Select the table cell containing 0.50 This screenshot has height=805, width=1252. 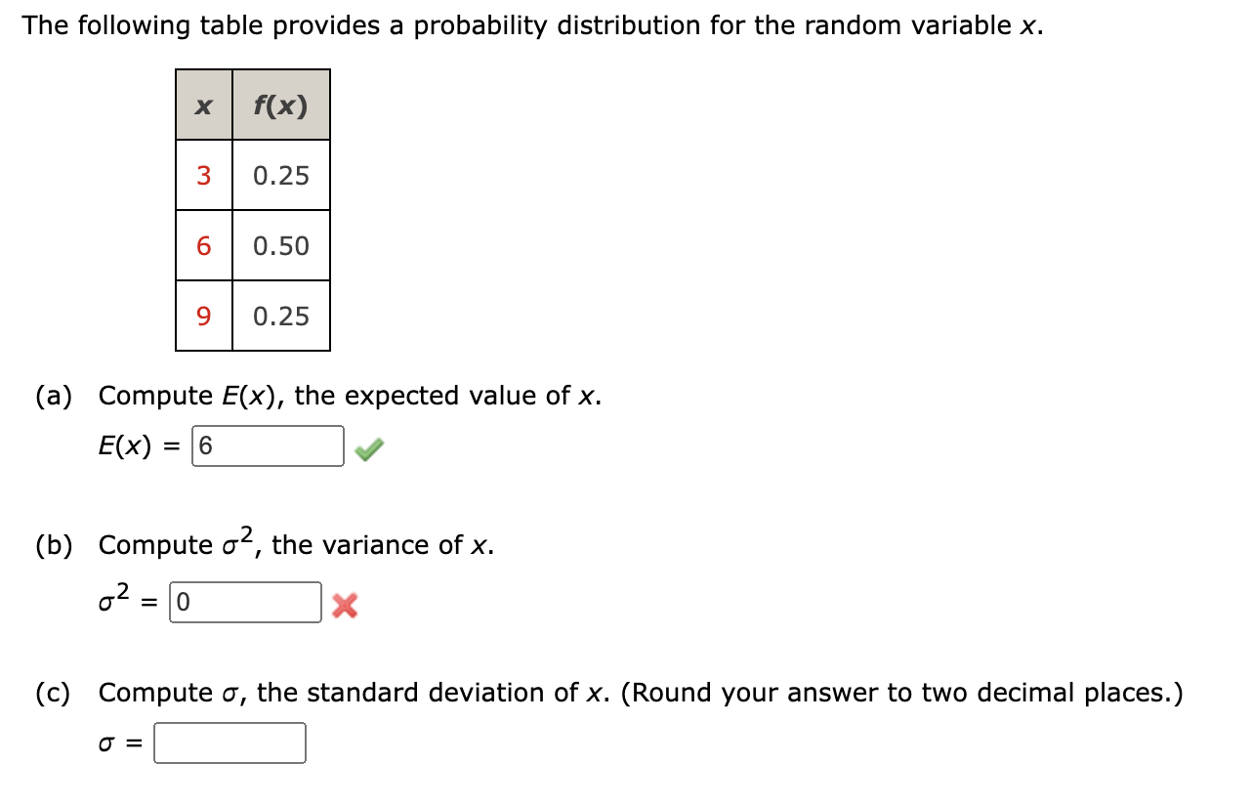click(280, 246)
